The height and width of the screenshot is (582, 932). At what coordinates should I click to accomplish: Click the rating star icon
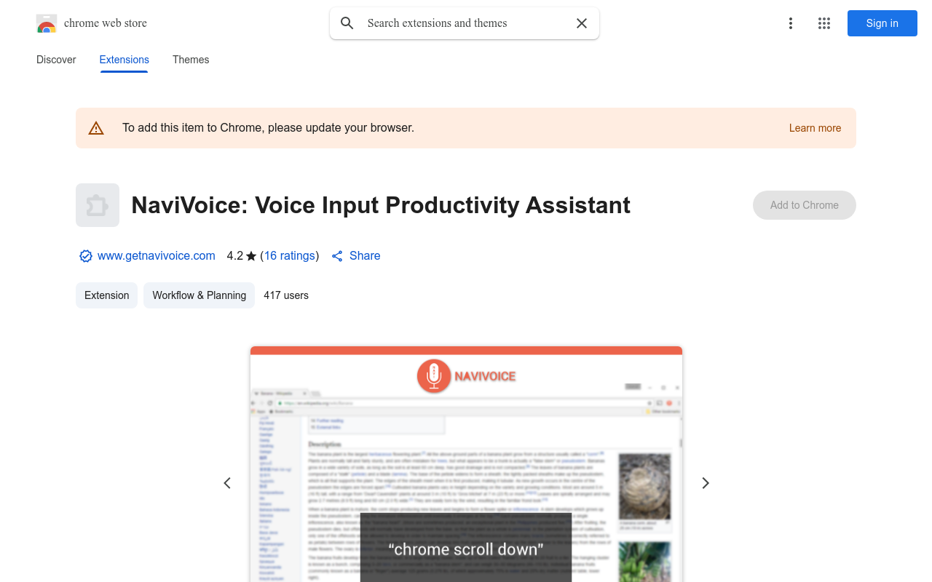pos(251,256)
